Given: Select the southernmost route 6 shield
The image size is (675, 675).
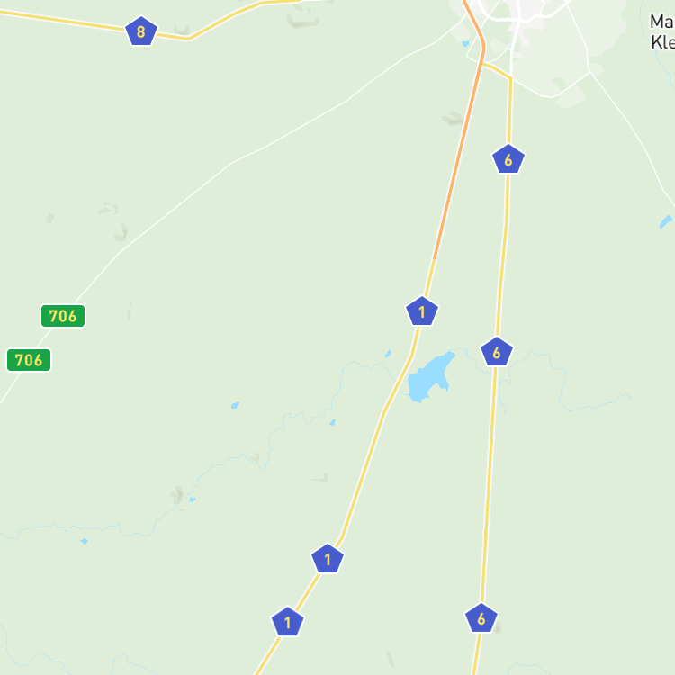Looking at the screenshot, I should point(481,618).
